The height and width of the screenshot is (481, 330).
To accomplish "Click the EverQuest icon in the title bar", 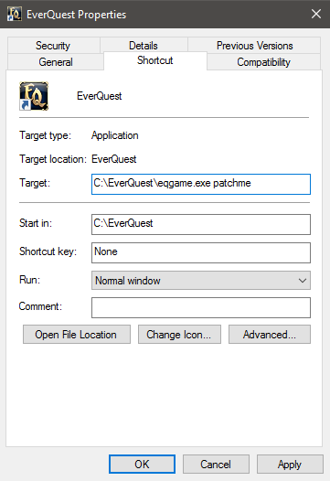I will 15,14.
